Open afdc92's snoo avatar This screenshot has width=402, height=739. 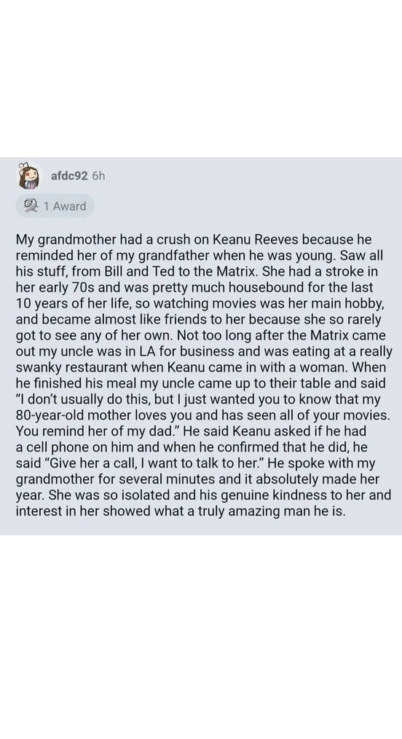tap(28, 177)
